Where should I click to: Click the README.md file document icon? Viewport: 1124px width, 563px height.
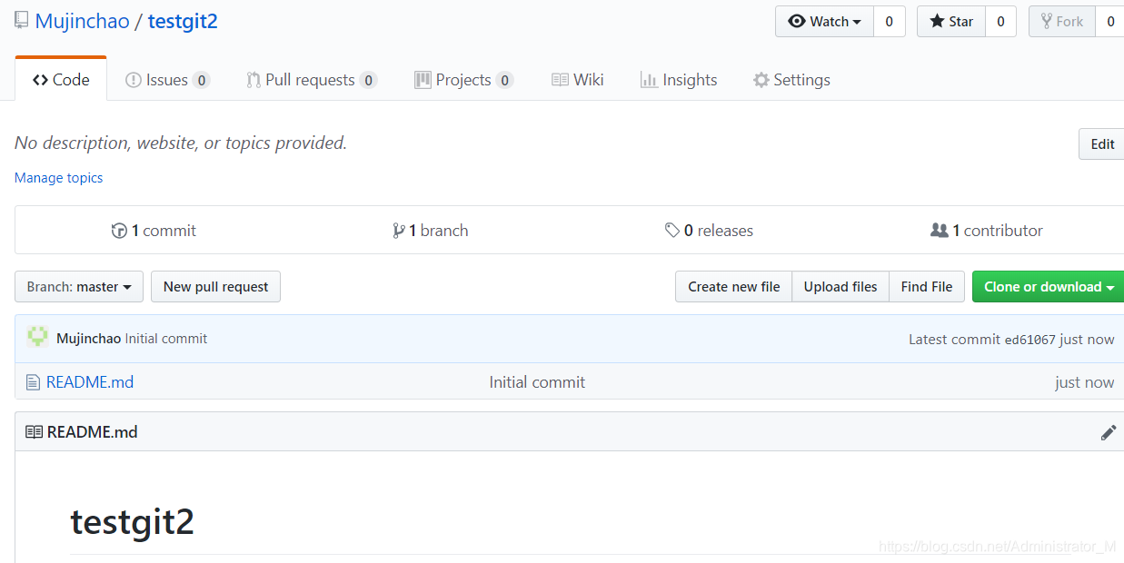click(x=33, y=382)
